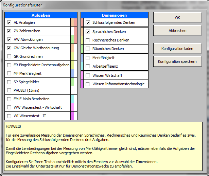Check WW Wissenstest - Wirtschaft
Viewport: 209px width, 176px height.
click(9, 107)
